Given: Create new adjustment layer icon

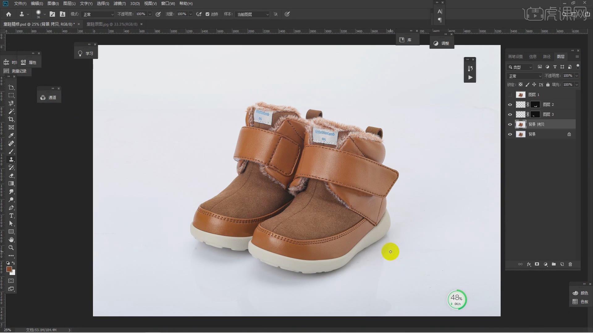Looking at the screenshot, I should tap(545, 264).
